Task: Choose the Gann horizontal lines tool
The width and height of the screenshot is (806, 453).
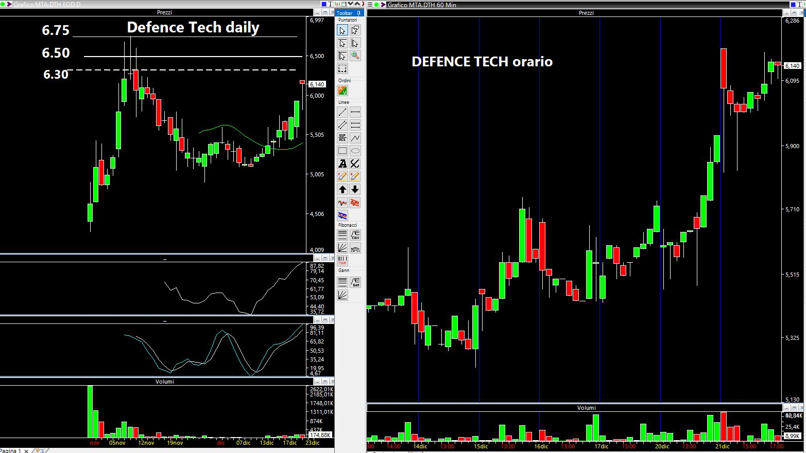Action: 342,282
